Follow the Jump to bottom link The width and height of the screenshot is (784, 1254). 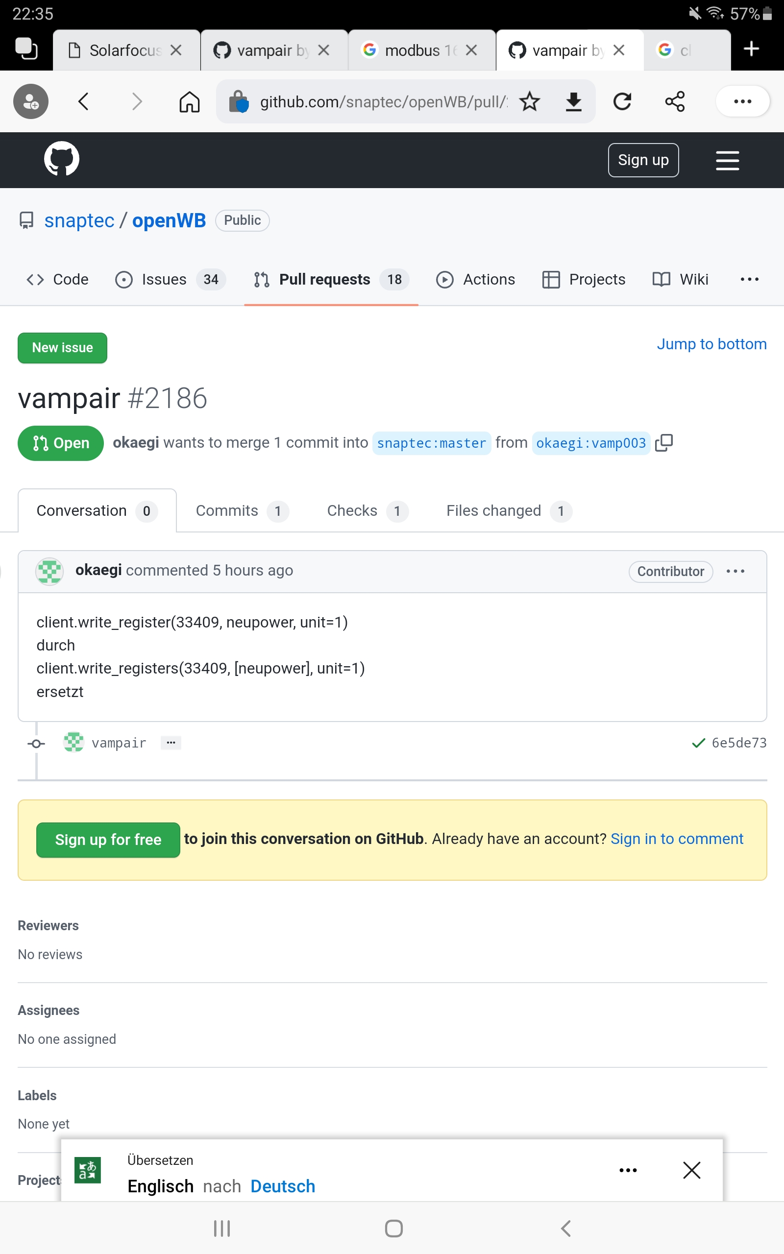[x=711, y=344]
